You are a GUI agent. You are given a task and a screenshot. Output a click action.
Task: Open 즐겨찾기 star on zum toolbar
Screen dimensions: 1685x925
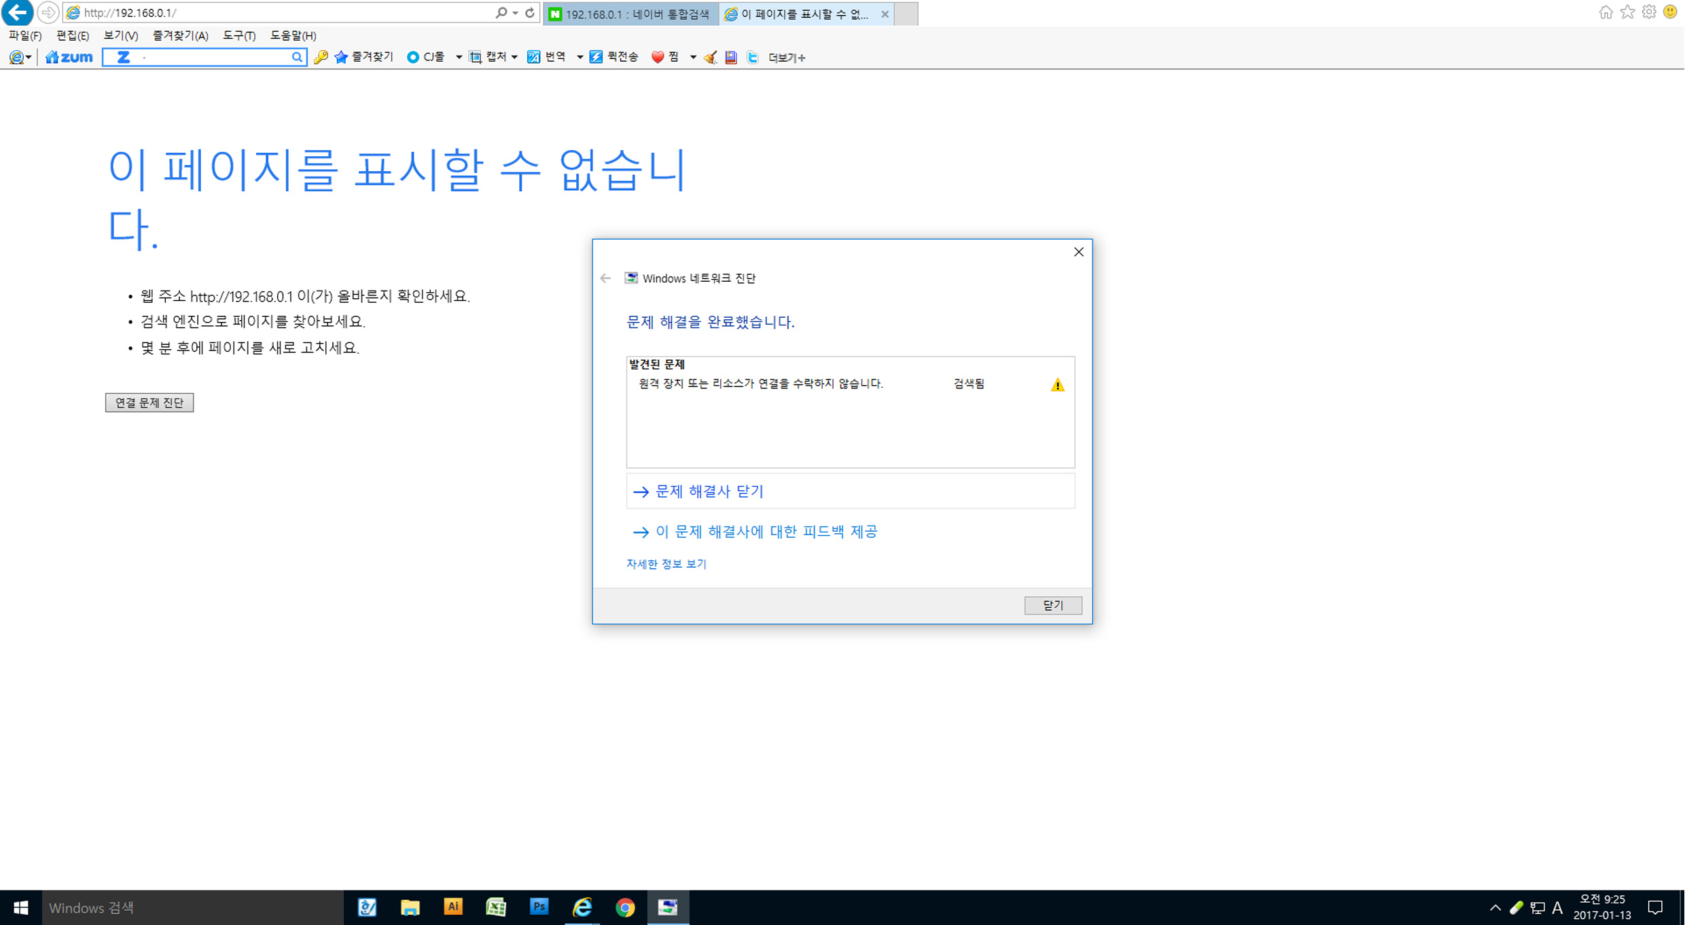point(364,57)
